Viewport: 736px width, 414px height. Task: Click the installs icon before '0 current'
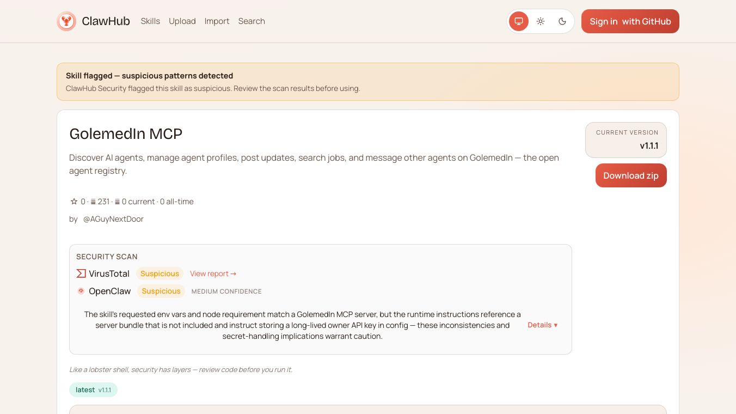click(x=117, y=202)
